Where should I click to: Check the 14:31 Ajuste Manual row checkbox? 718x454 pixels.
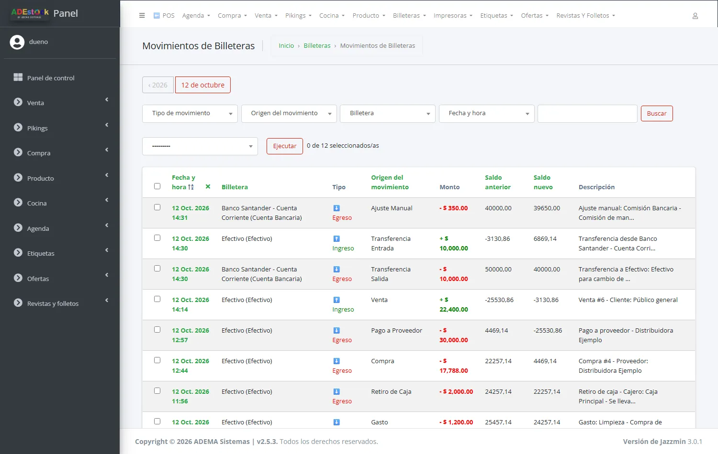tap(157, 207)
